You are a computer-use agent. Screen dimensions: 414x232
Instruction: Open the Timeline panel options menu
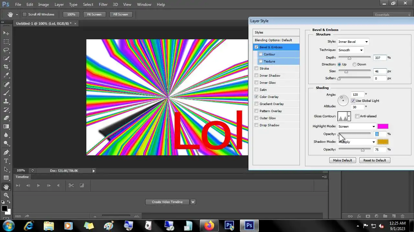coord(324,177)
